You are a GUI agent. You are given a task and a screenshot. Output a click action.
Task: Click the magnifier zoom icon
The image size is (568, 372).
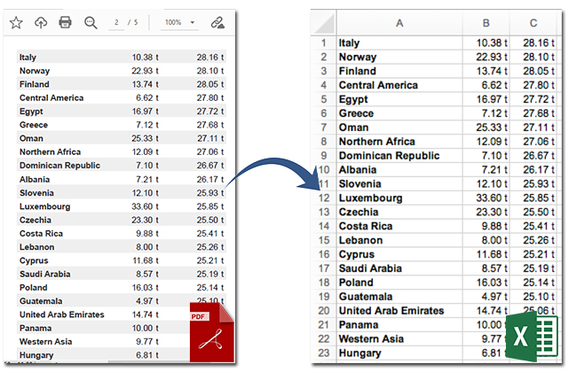(90, 22)
